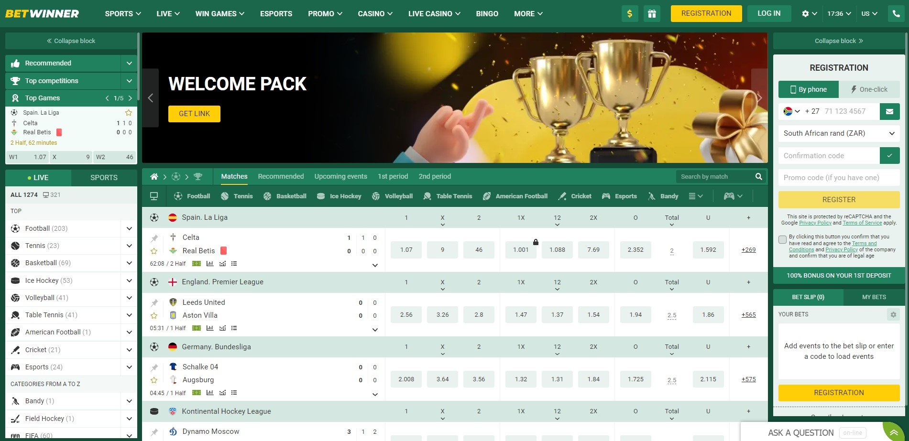Bet on Celta win odds 1.07
909x441 pixels.
[406, 250]
